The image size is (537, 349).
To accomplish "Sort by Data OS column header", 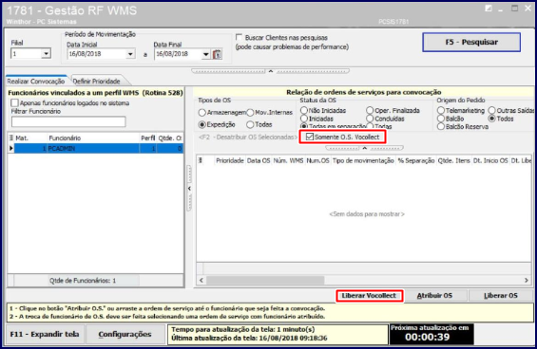I will tap(259, 160).
